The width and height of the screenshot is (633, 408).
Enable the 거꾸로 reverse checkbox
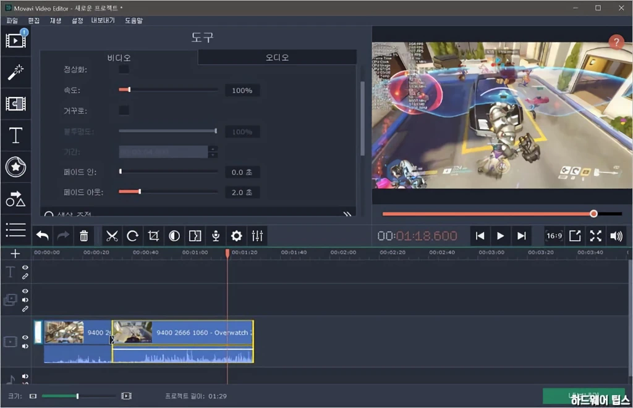(x=124, y=110)
